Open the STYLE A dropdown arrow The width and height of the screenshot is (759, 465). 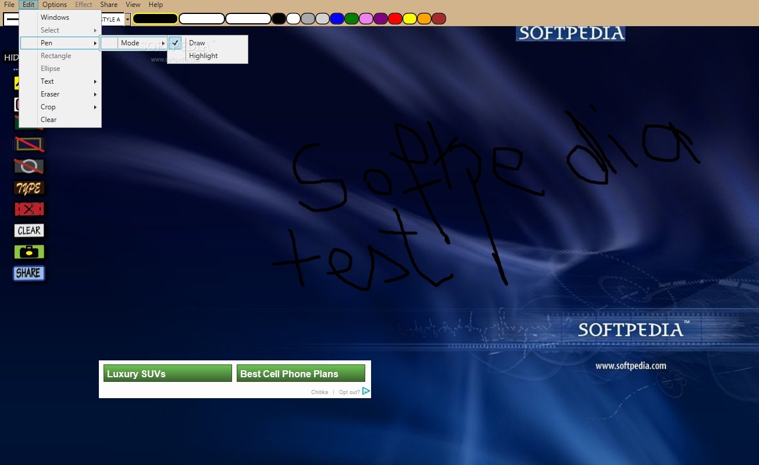128,19
